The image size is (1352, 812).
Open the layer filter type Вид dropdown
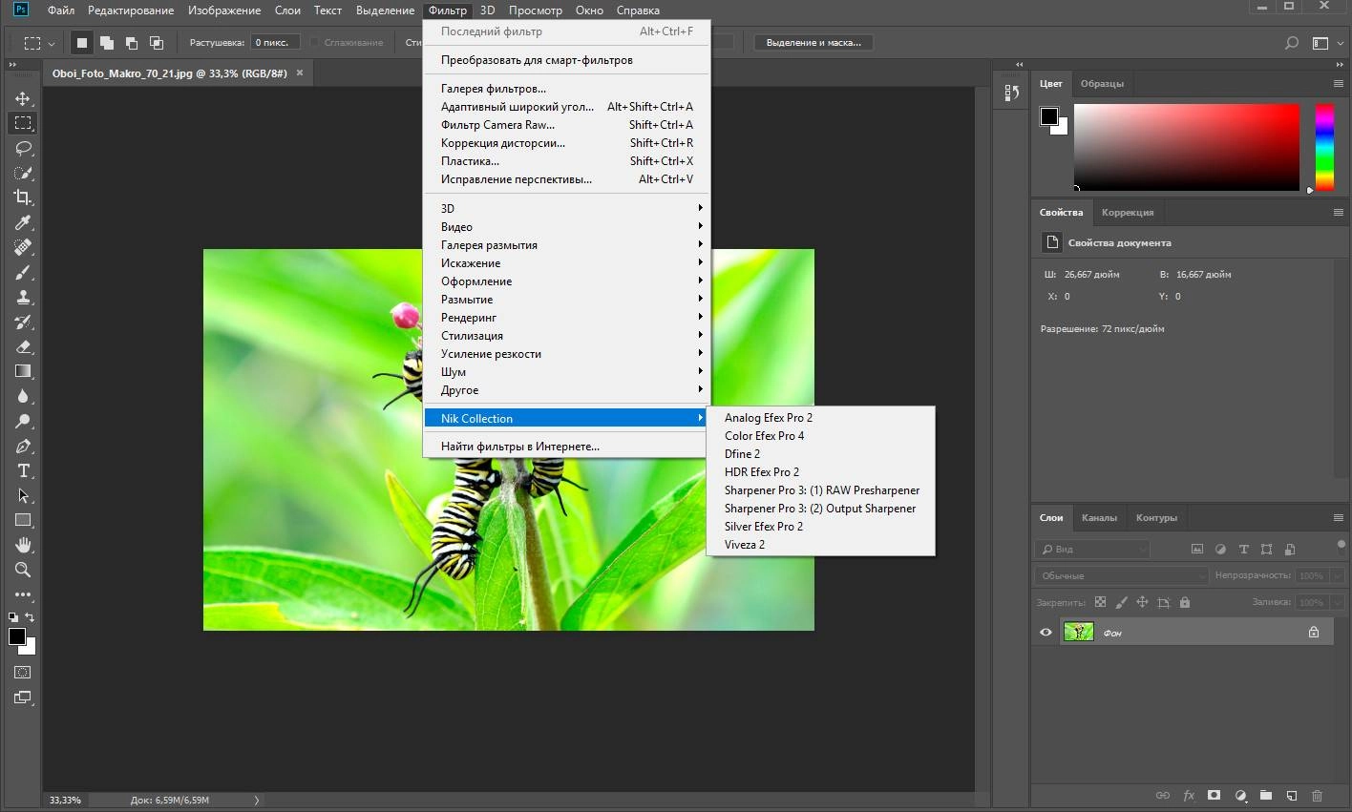point(1092,550)
